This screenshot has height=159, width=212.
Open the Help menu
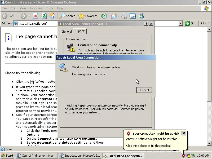point(60,8)
